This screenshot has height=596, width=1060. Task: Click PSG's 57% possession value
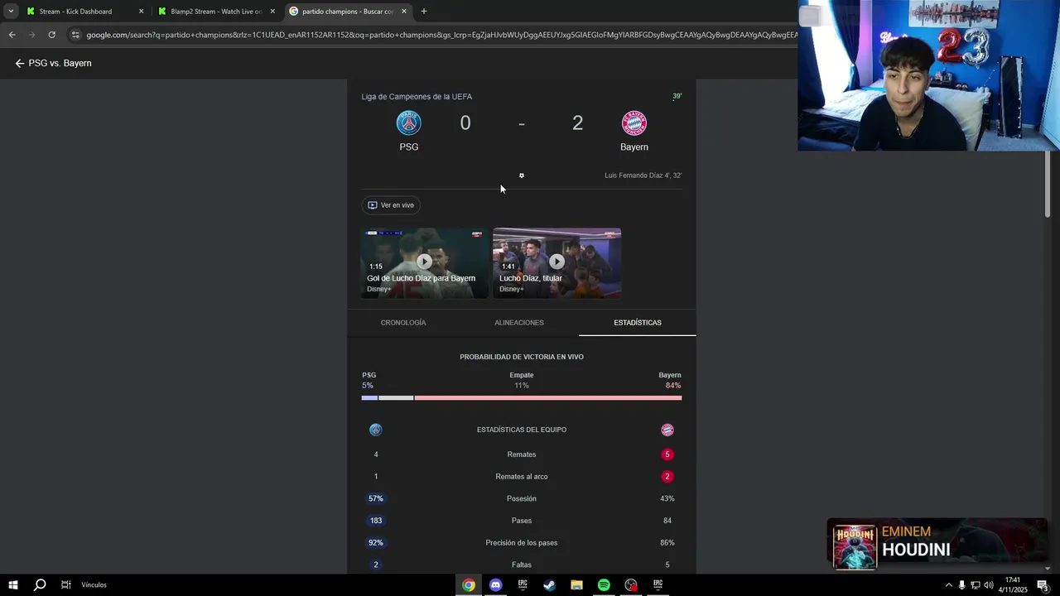376,499
